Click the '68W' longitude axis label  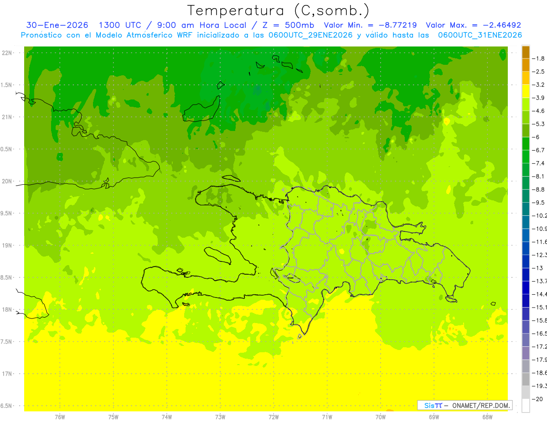tap(487, 417)
